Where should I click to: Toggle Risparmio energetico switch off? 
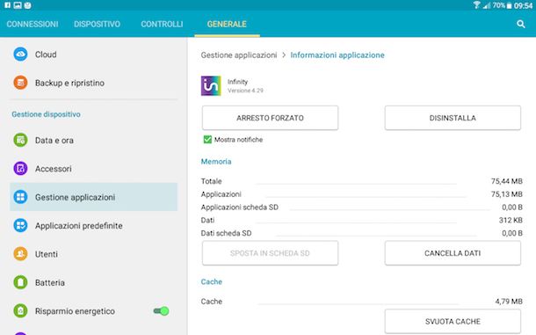161,311
